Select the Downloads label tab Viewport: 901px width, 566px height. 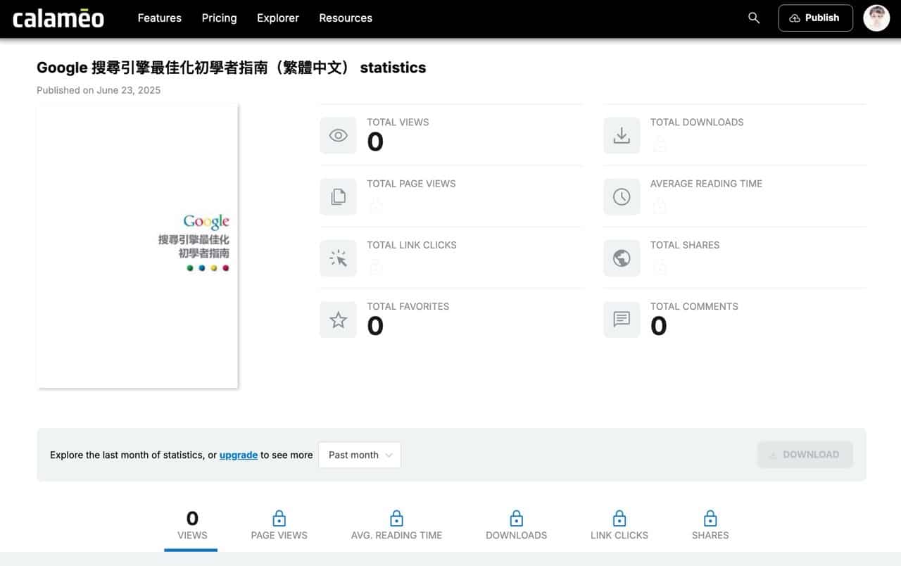(516, 535)
